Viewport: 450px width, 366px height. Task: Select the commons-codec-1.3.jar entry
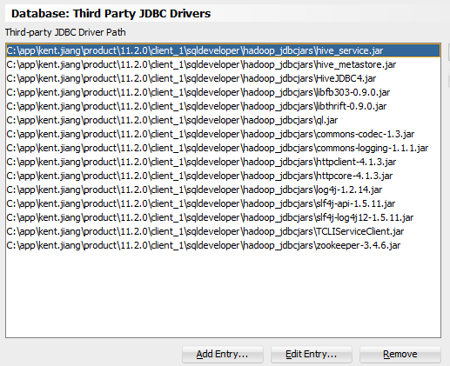pyautogui.click(x=223, y=134)
